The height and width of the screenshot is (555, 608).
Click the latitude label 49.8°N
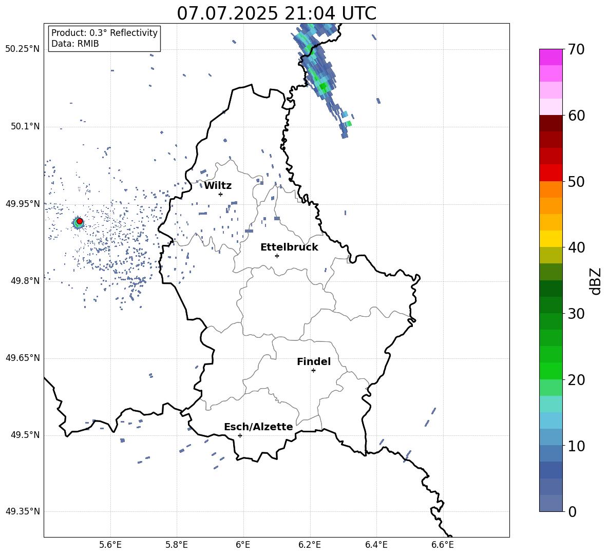[x=25, y=281]
